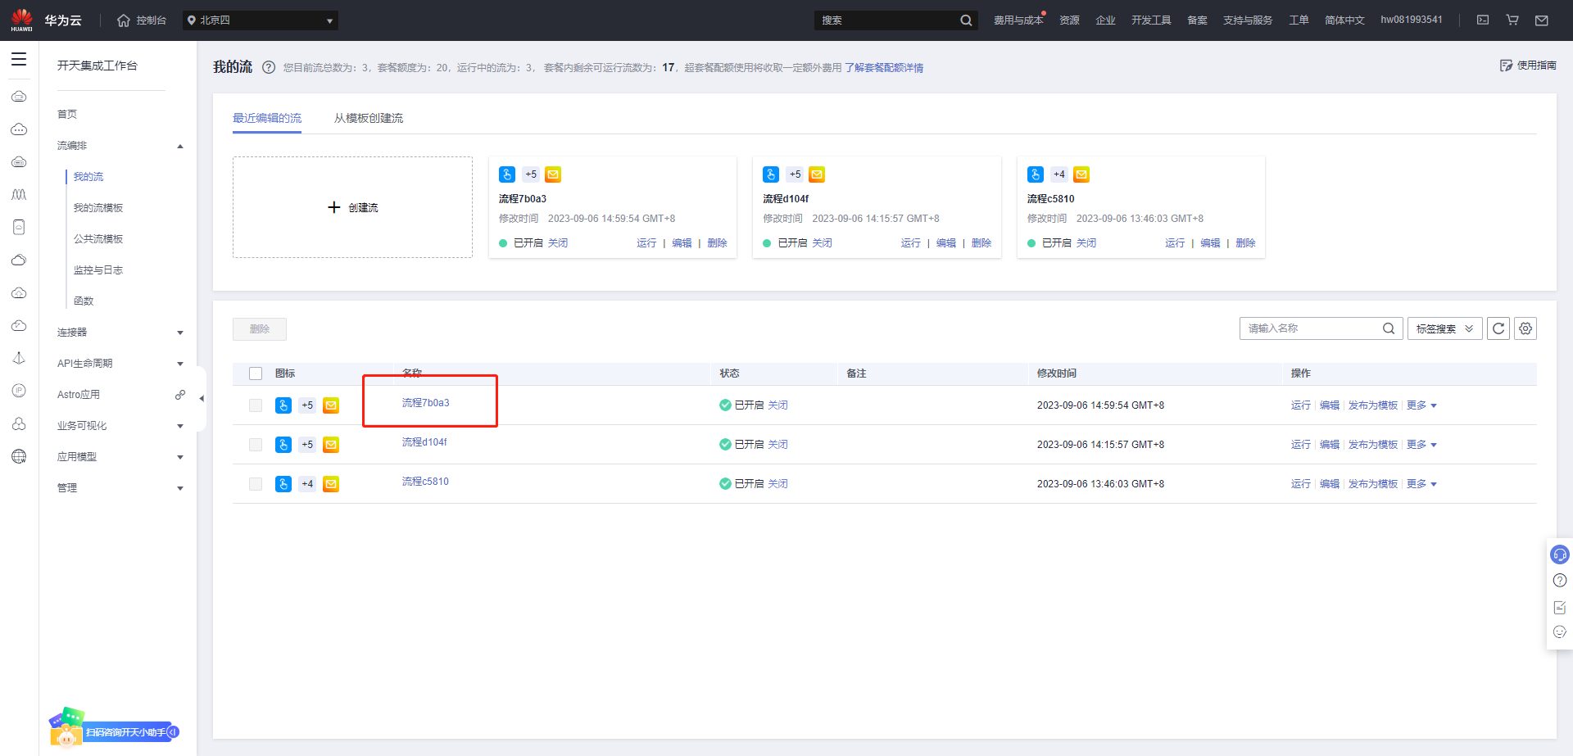Click the IP icon in left rail

(19, 391)
